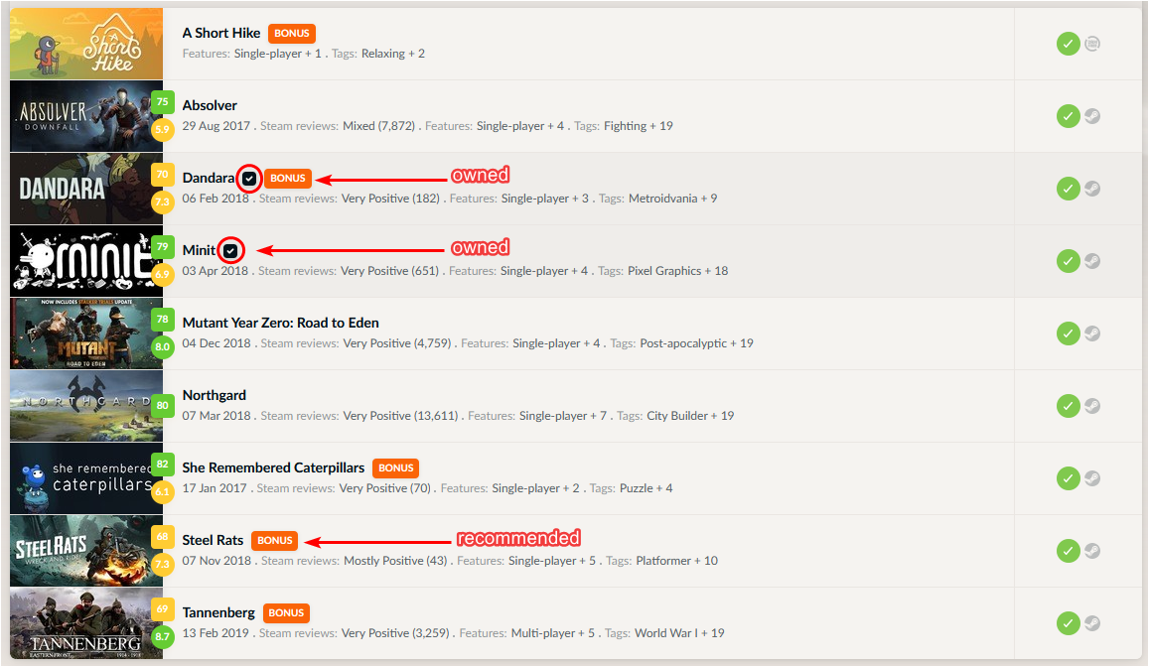Click the Tannenberg cover thumbnail
The height and width of the screenshot is (667, 1149).
tap(86, 623)
